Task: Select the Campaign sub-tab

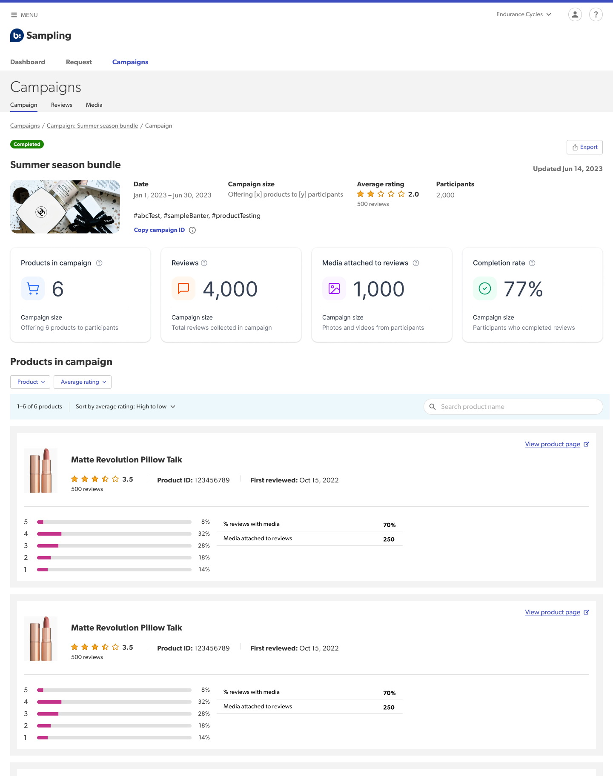Action: [x=24, y=105]
